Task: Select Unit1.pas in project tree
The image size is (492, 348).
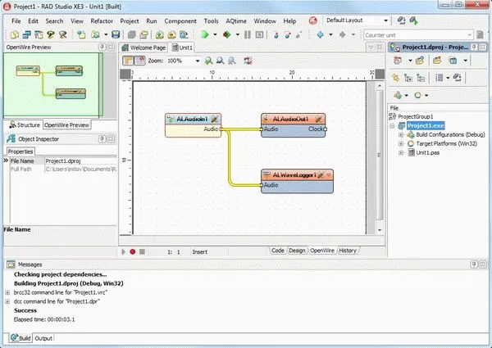Action: click(x=427, y=152)
